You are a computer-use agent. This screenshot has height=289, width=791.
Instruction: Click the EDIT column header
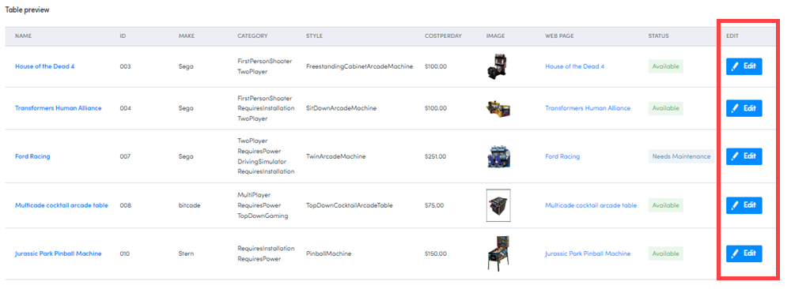coord(732,36)
